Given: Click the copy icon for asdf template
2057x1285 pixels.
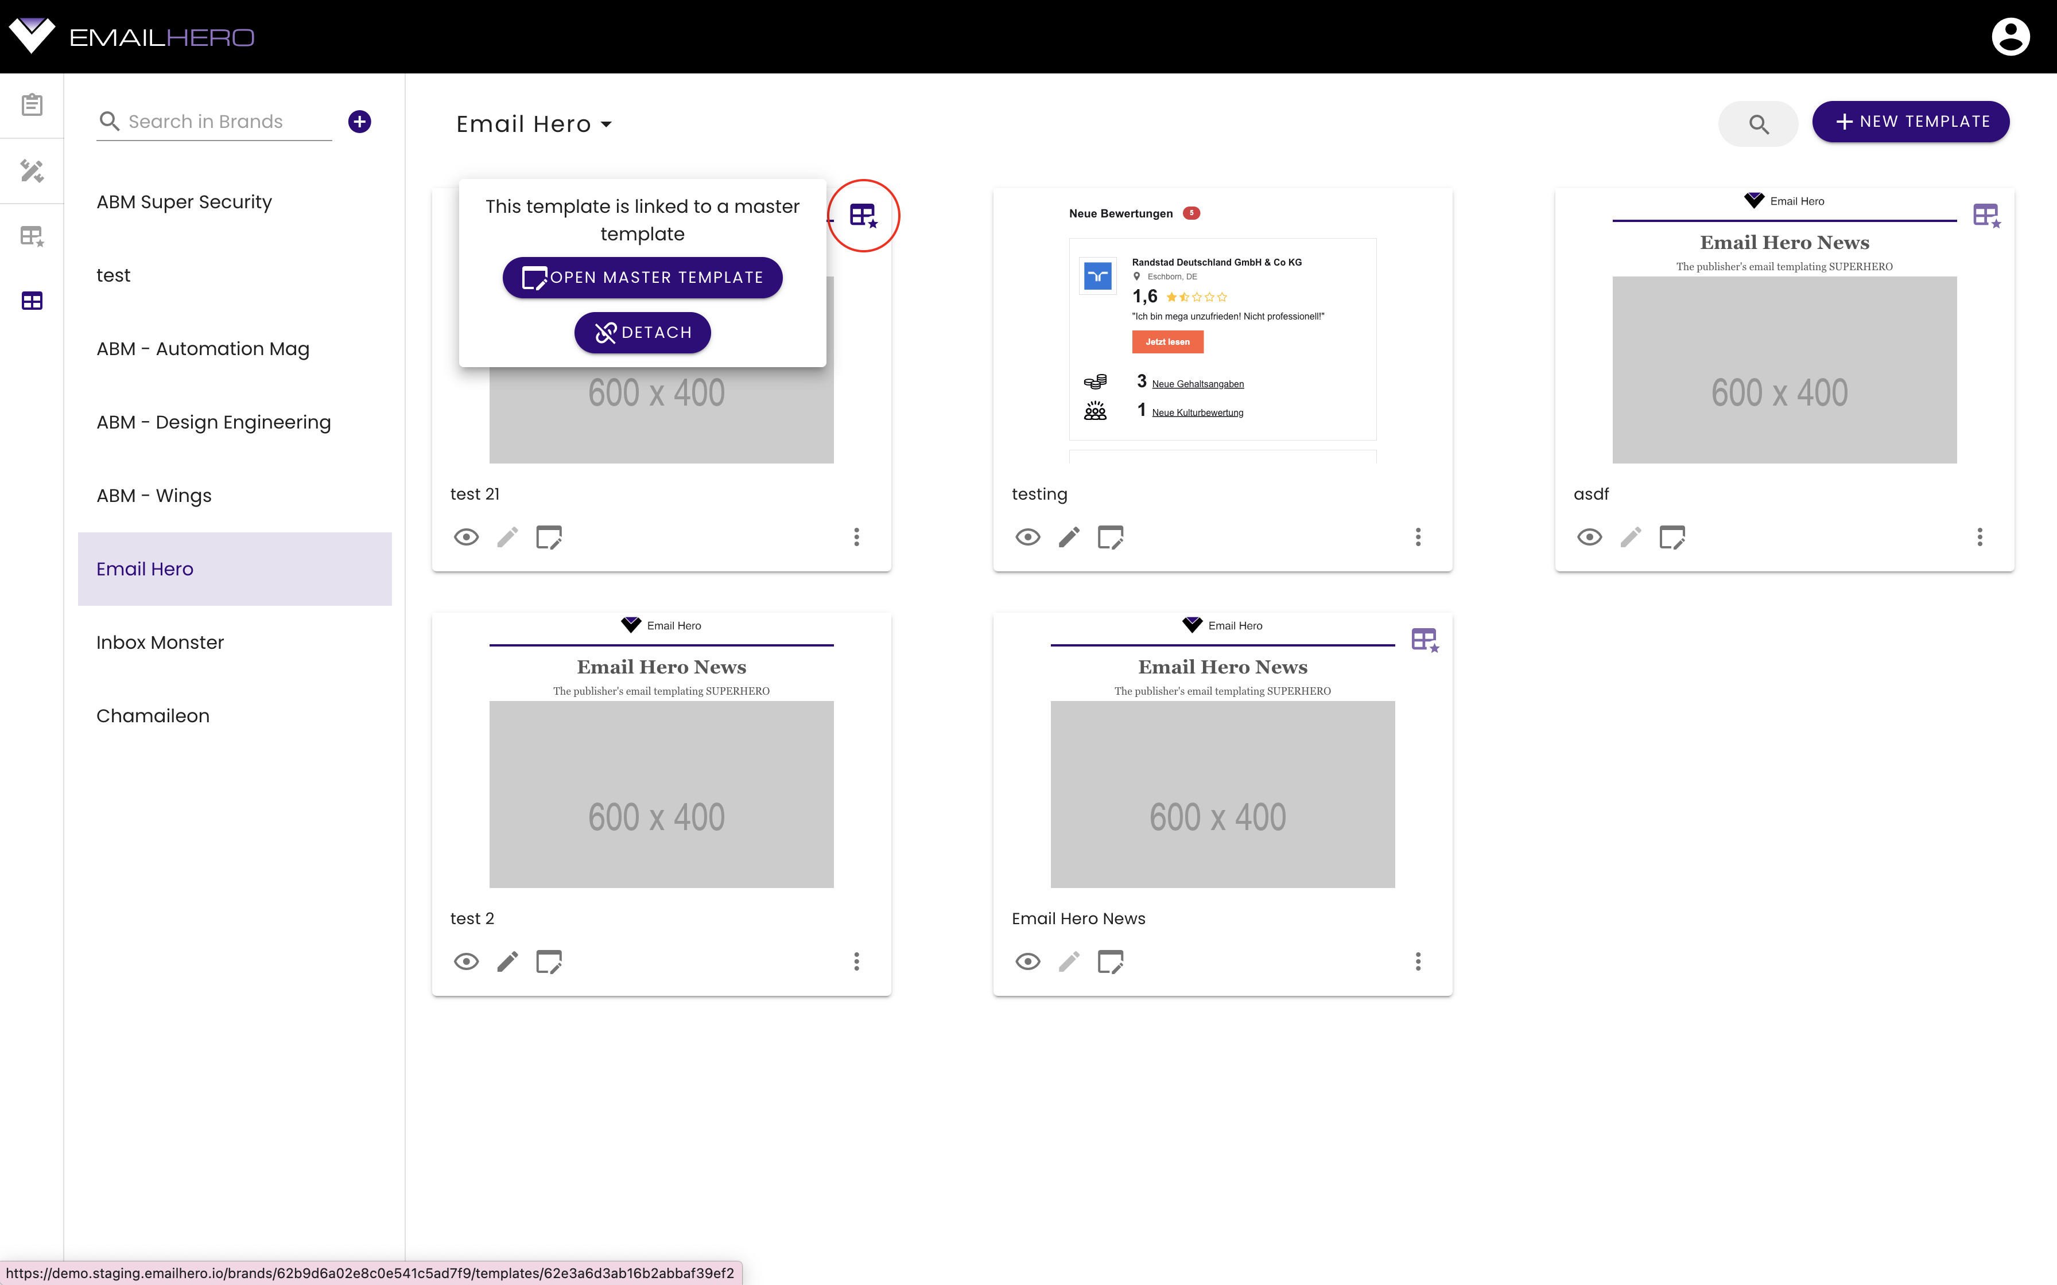Looking at the screenshot, I should coord(1672,536).
